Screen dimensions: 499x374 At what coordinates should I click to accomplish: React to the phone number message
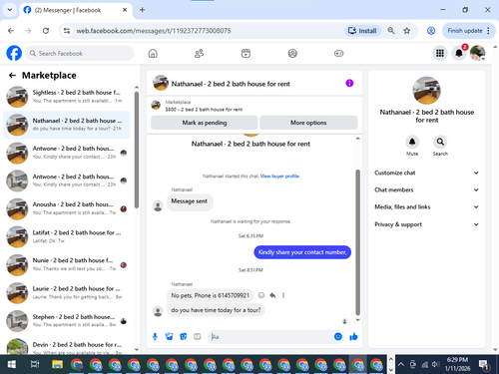coord(261,295)
